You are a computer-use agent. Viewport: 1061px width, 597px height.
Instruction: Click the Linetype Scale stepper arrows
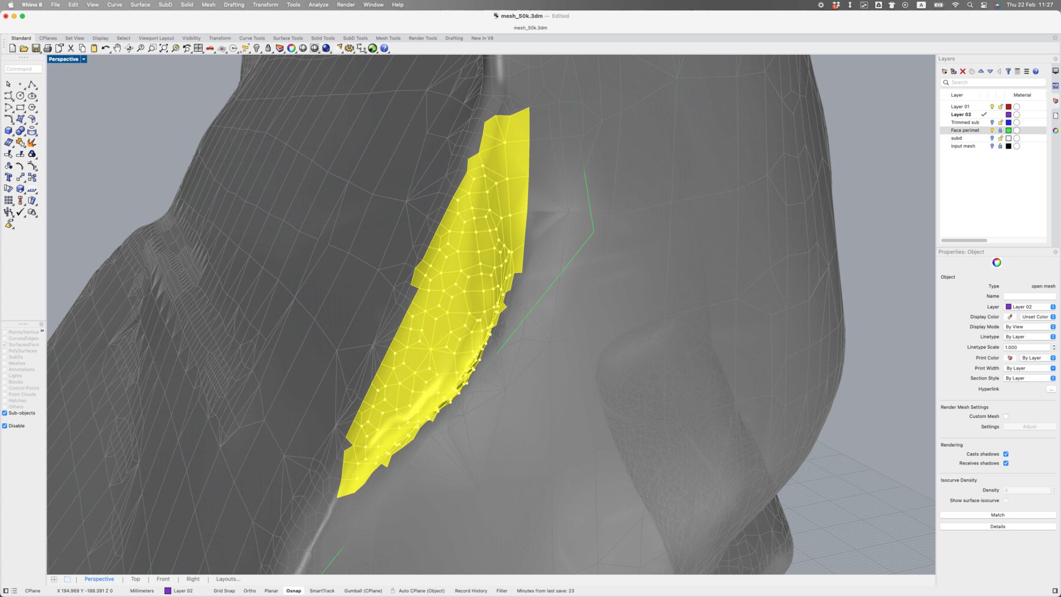point(1054,347)
